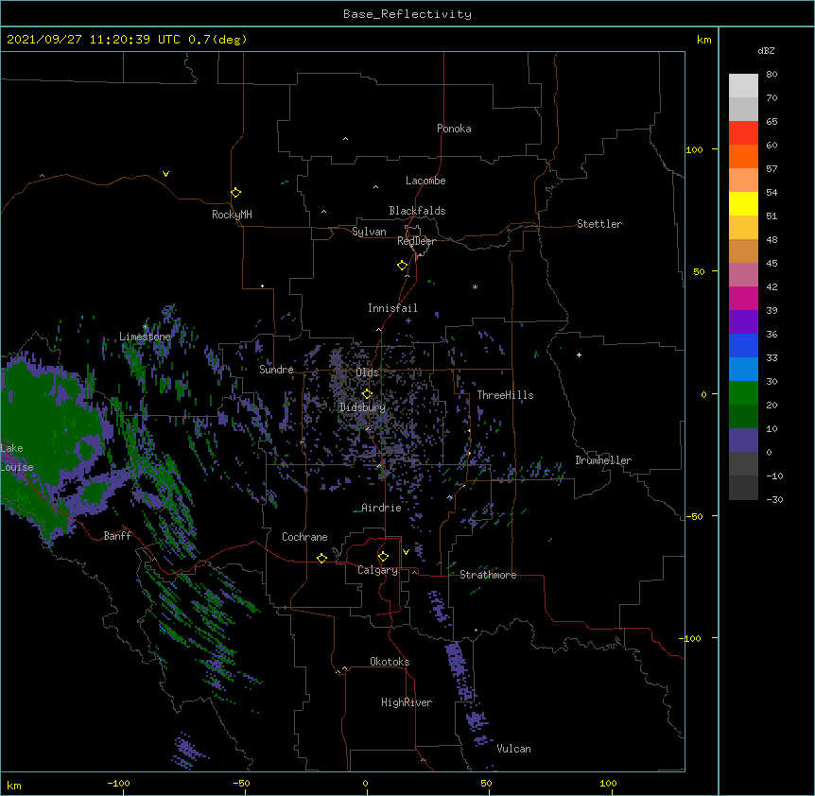Click the white plus marker north of Drumheller
The height and width of the screenshot is (796, 815).
579,355
